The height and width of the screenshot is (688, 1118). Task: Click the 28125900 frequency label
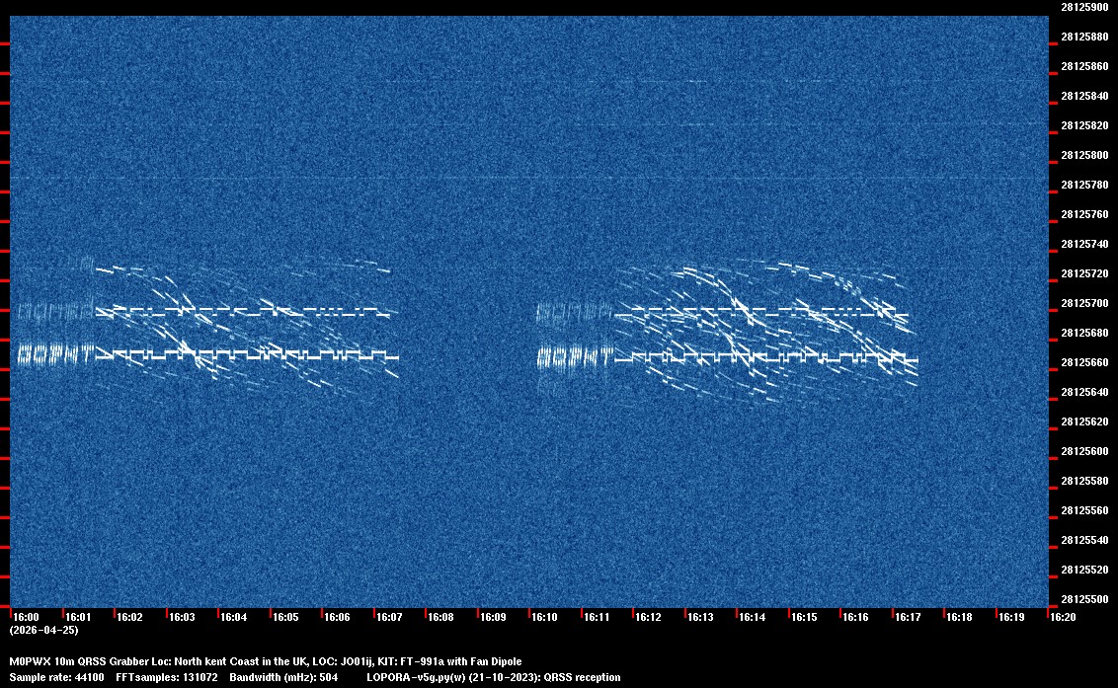(1083, 7)
